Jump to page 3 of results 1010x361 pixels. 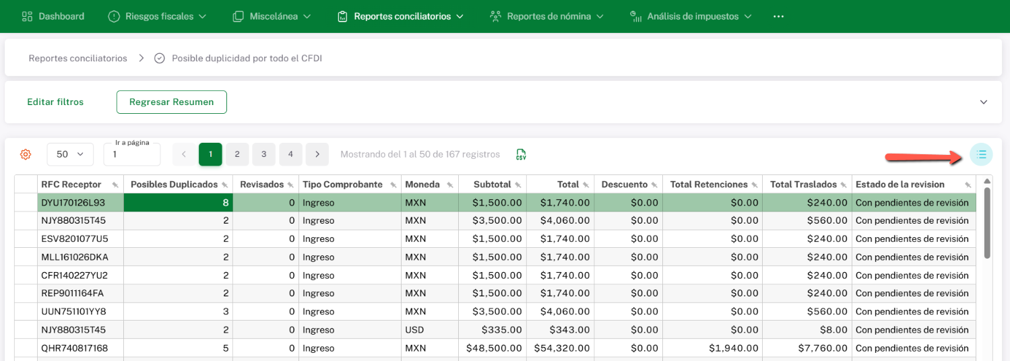pos(263,154)
